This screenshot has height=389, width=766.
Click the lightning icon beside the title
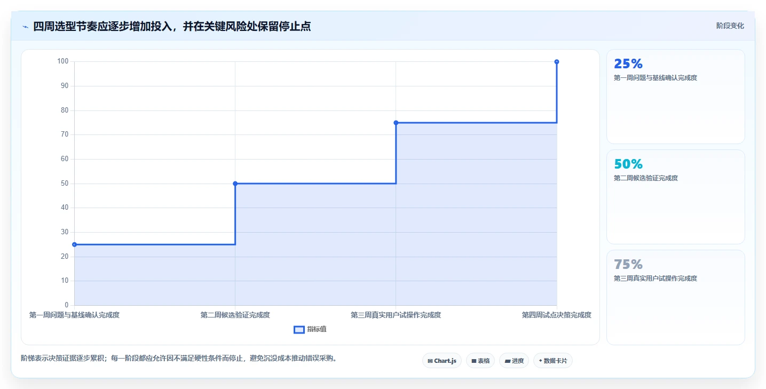[x=26, y=26]
